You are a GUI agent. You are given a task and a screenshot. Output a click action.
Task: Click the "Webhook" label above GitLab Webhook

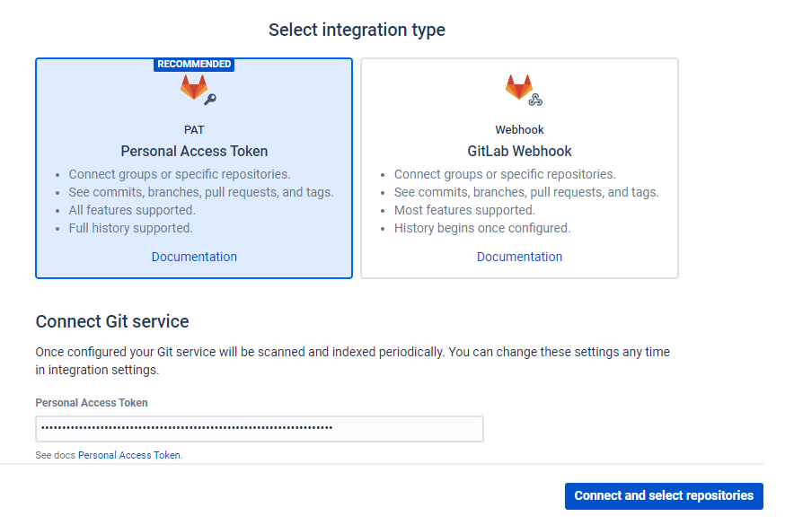(519, 130)
